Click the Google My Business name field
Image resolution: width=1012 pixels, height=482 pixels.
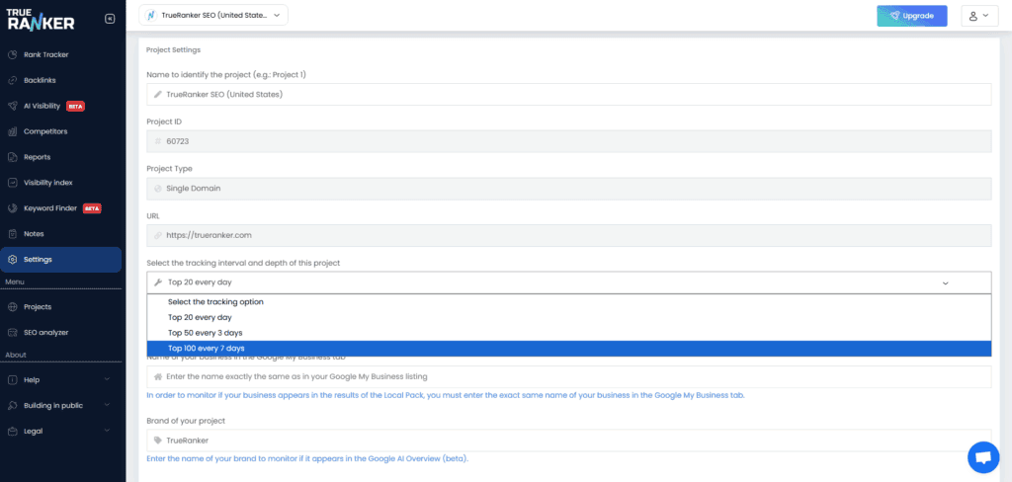[568, 377]
